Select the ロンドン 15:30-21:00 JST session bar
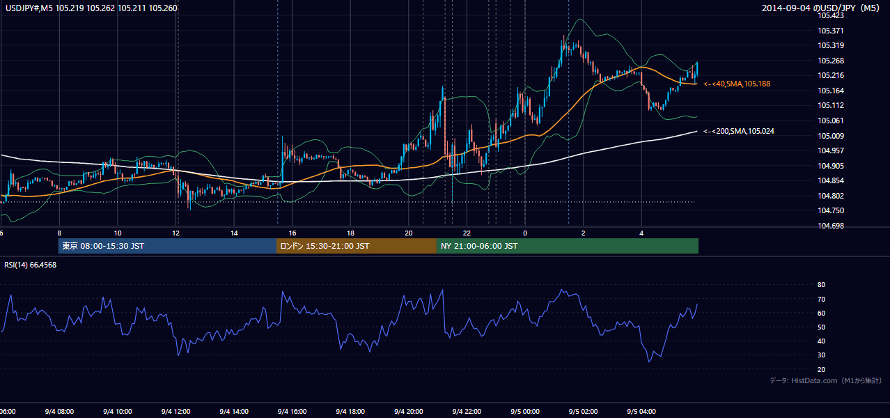The image size is (890, 418). tap(357, 246)
